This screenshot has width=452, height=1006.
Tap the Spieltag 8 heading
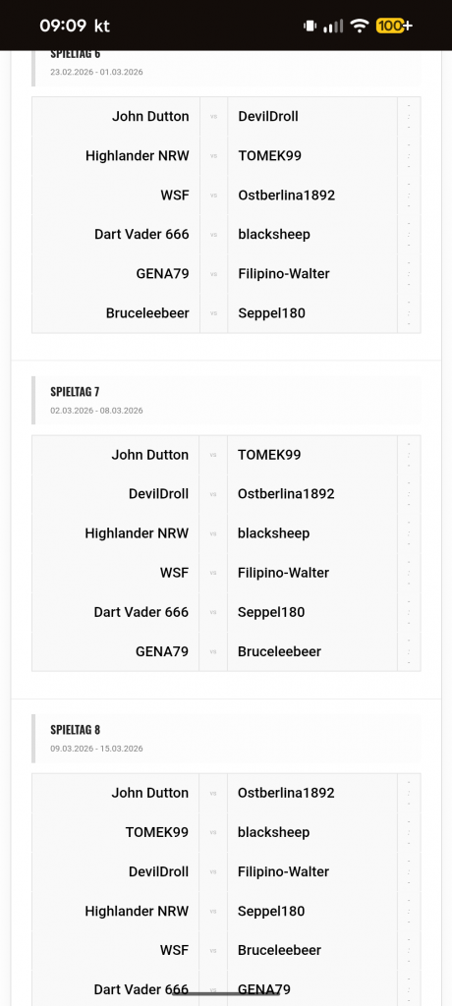[75, 730]
